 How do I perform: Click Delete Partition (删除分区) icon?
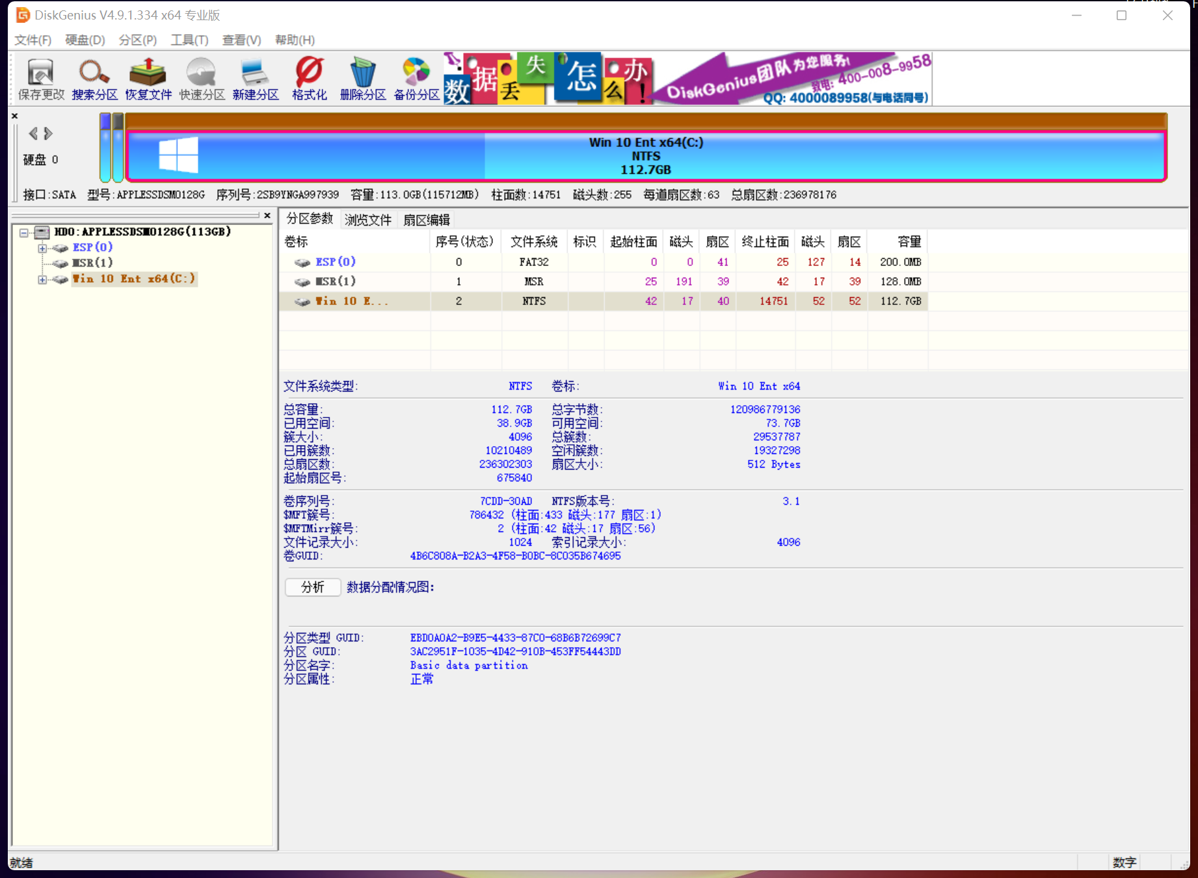tap(363, 79)
